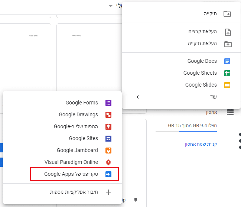Choose העלאת תיקייה to upload folder
This screenshot has height=207, width=241.
coord(181,44)
